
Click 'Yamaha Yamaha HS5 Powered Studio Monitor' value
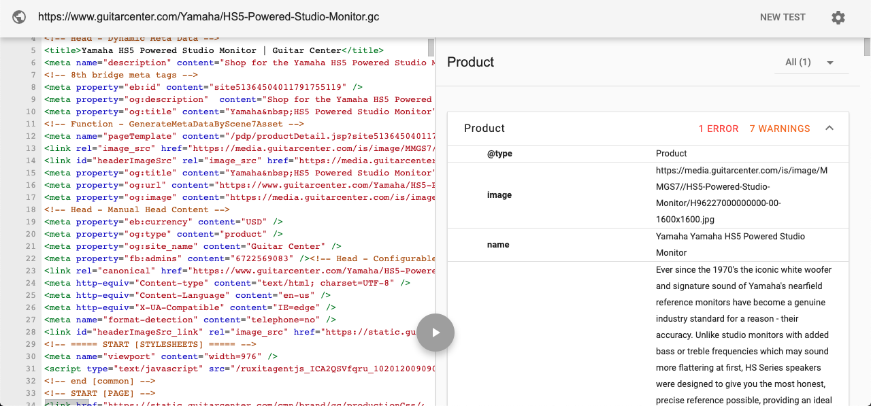pos(730,245)
